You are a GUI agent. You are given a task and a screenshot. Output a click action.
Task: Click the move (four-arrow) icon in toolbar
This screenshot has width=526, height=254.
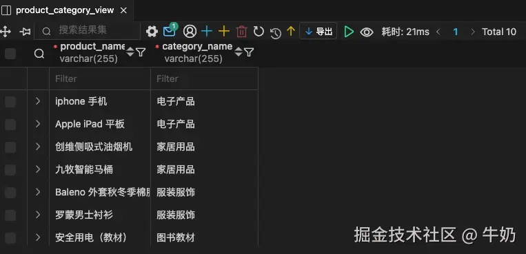[x=6, y=32]
